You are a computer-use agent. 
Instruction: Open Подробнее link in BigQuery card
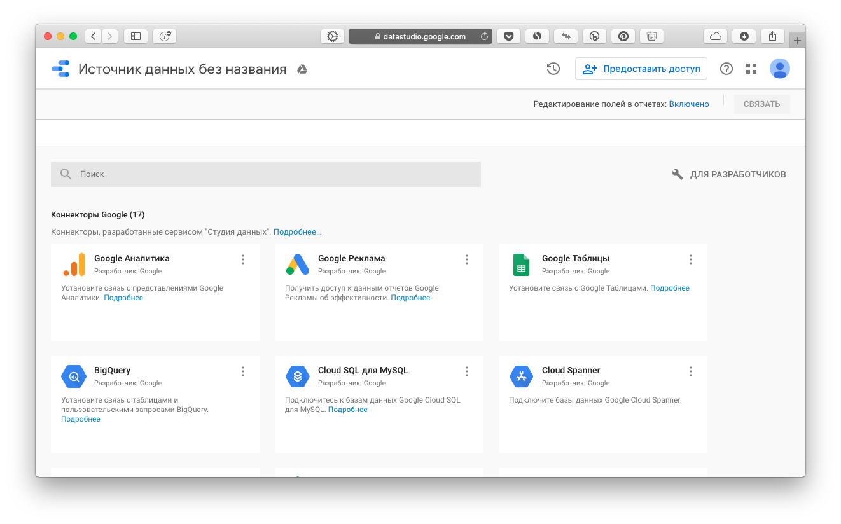[81, 419]
